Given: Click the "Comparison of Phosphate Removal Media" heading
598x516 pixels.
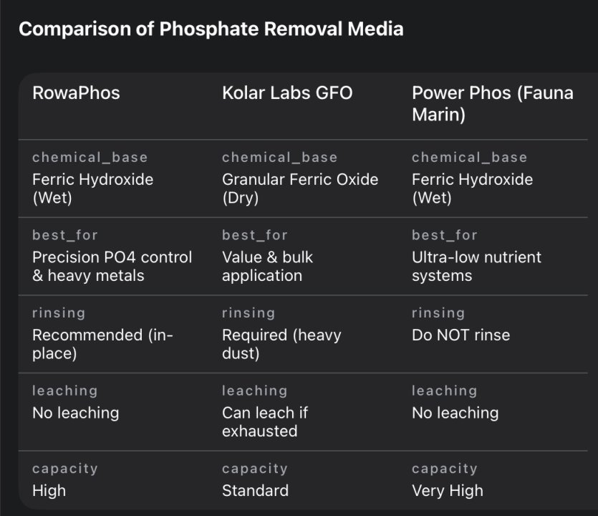Looking at the screenshot, I should click(211, 29).
